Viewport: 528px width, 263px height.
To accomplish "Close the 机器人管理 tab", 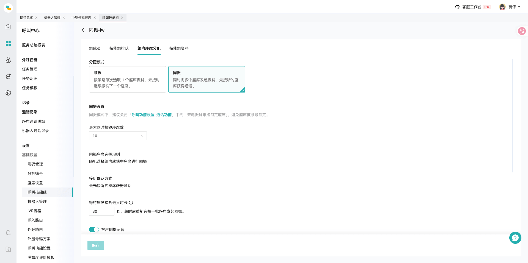I will coord(64,18).
